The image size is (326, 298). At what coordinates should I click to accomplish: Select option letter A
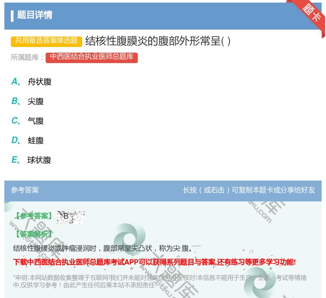click(15, 82)
